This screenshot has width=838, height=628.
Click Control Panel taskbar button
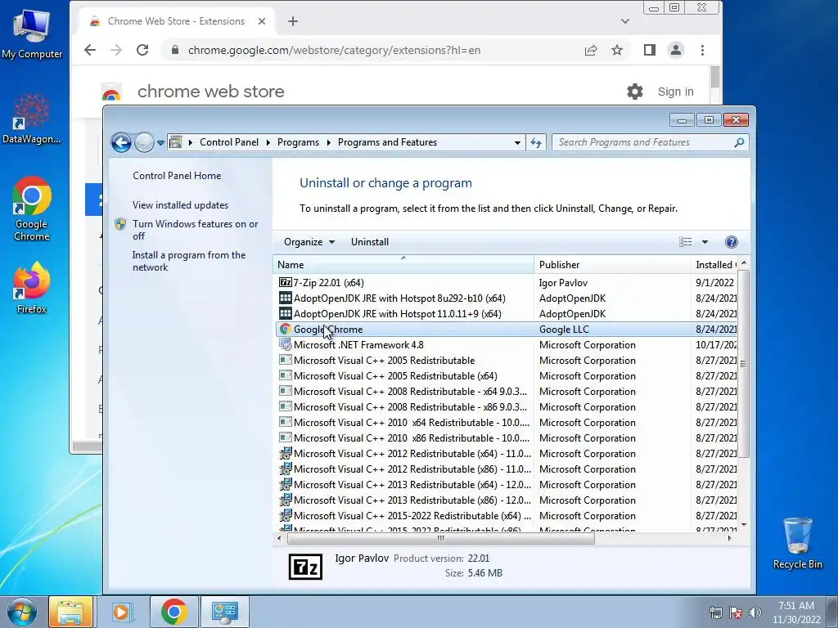coord(224,612)
